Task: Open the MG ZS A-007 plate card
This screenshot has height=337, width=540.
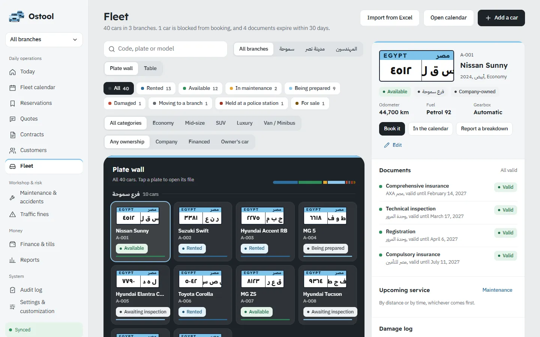Action: [265, 295]
